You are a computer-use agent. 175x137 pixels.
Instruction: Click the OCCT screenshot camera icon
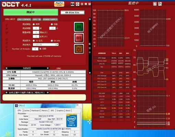click(x=72, y=4)
